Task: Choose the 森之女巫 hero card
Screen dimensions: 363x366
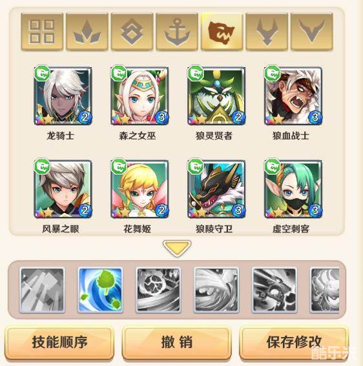Action: pyautogui.click(x=140, y=96)
